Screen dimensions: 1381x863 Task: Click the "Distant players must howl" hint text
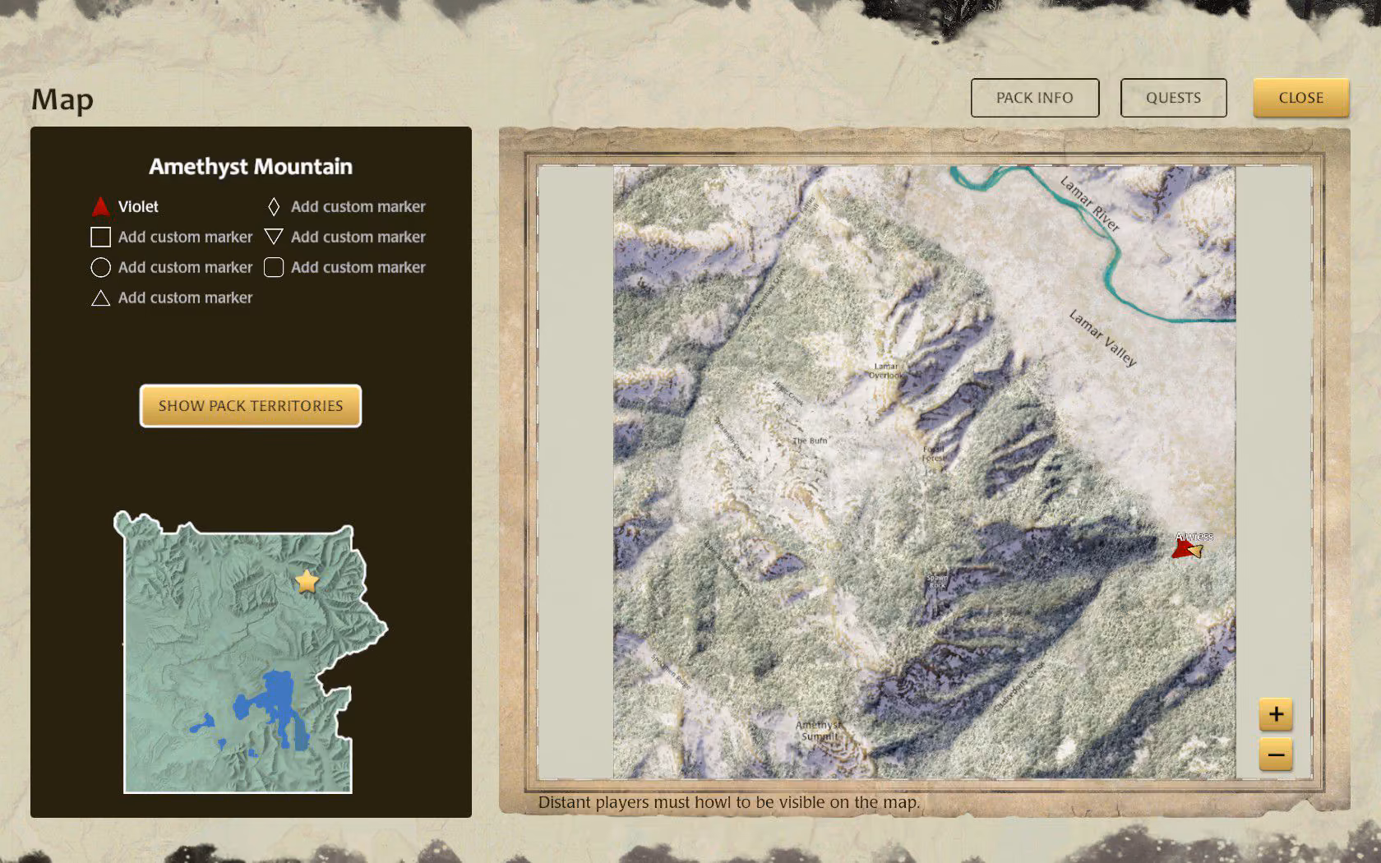(729, 802)
